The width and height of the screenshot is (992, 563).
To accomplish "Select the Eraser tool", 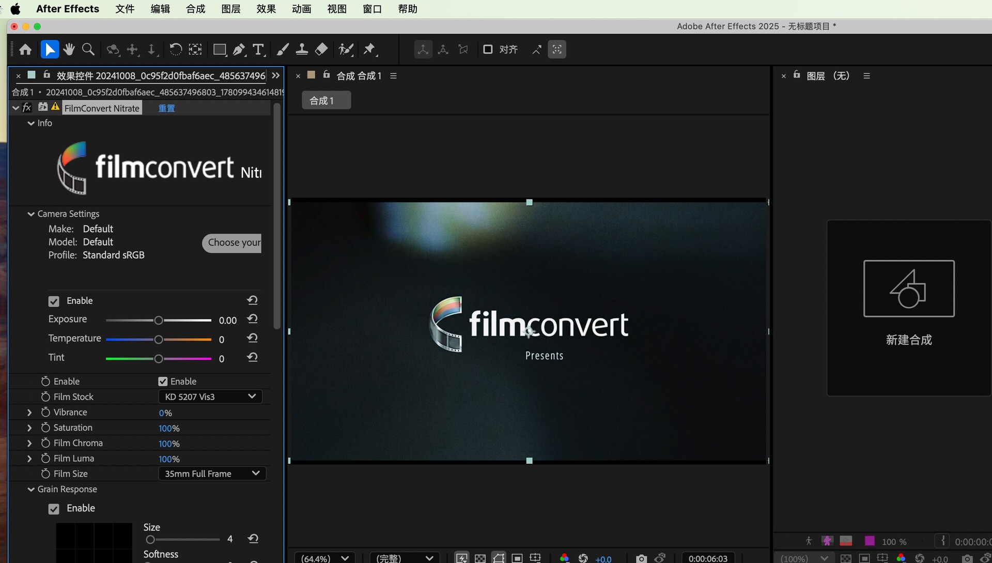I will tap(321, 50).
